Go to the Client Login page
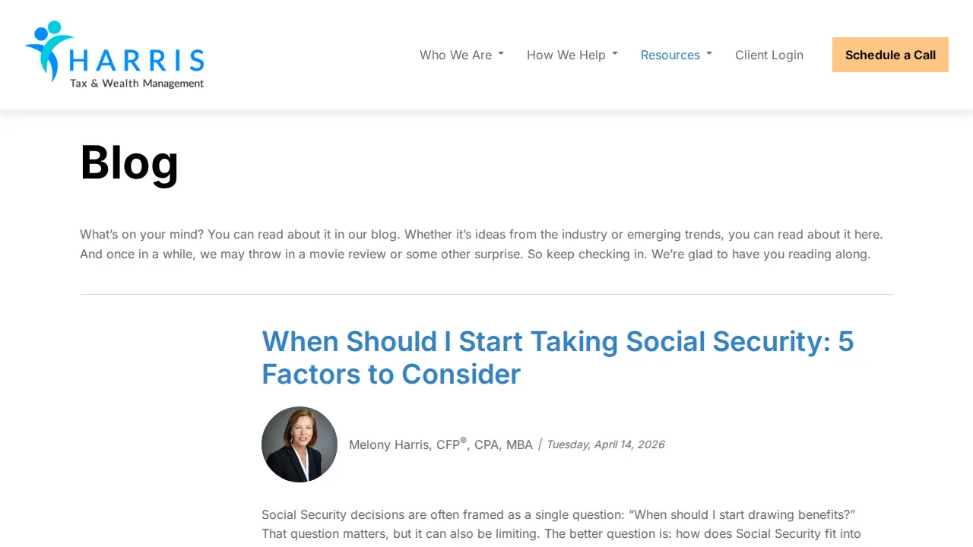 (x=769, y=55)
